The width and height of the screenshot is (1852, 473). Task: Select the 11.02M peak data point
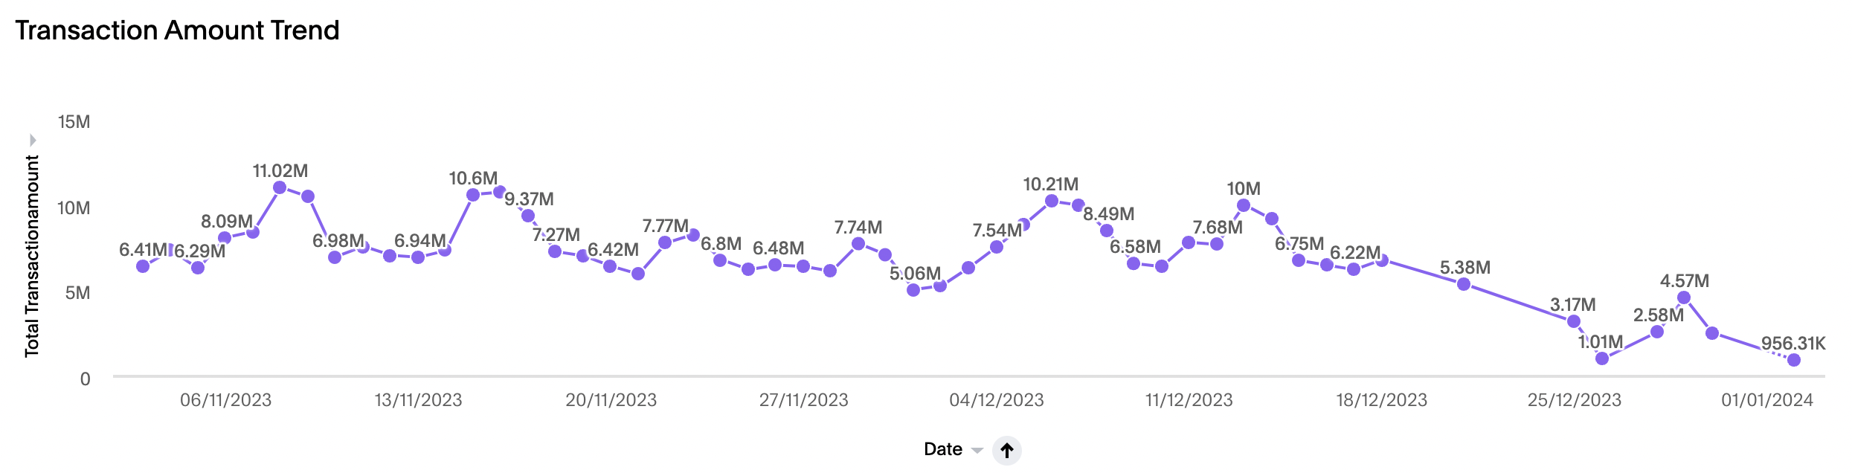pos(280,187)
